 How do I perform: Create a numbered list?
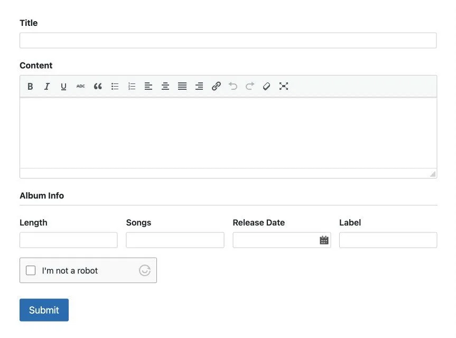click(x=132, y=86)
